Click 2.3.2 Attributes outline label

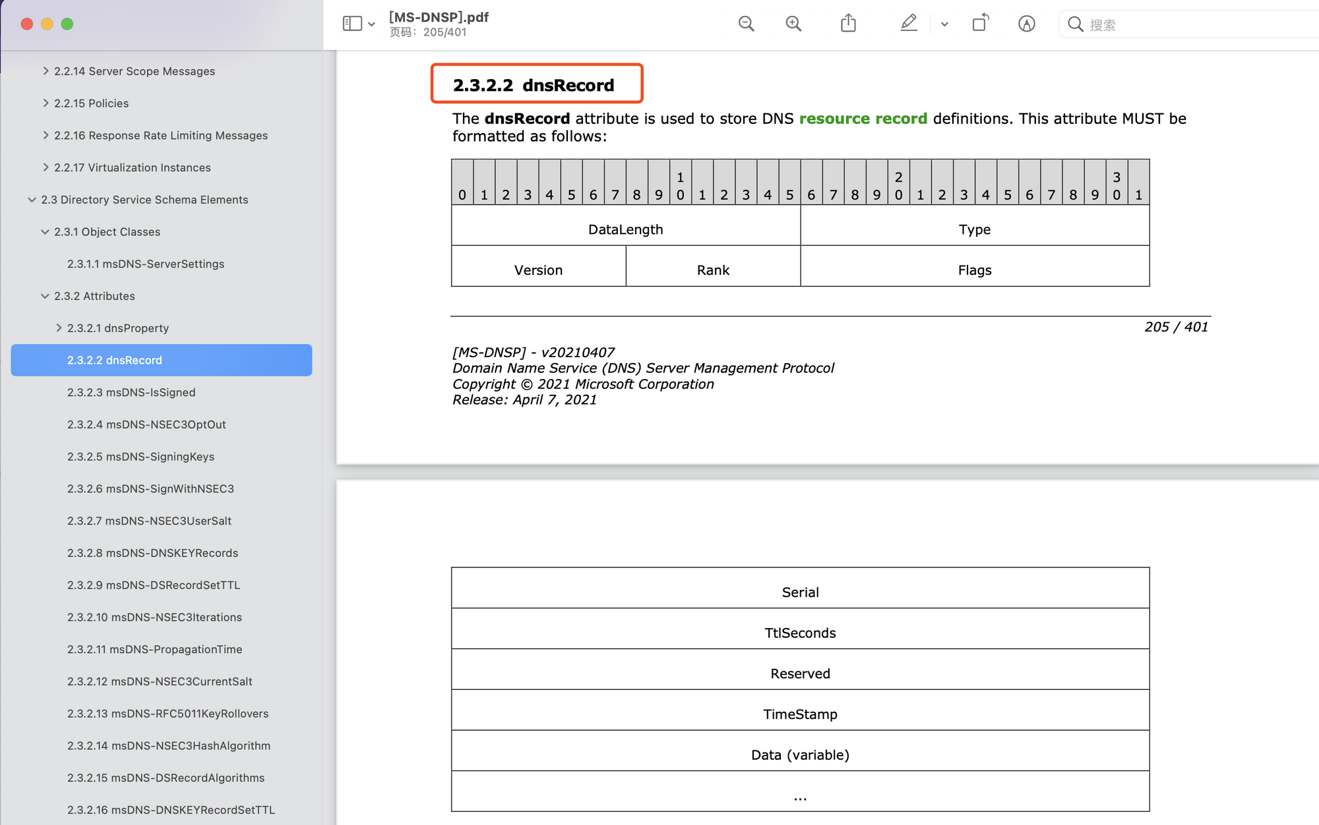[x=94, y=296]
